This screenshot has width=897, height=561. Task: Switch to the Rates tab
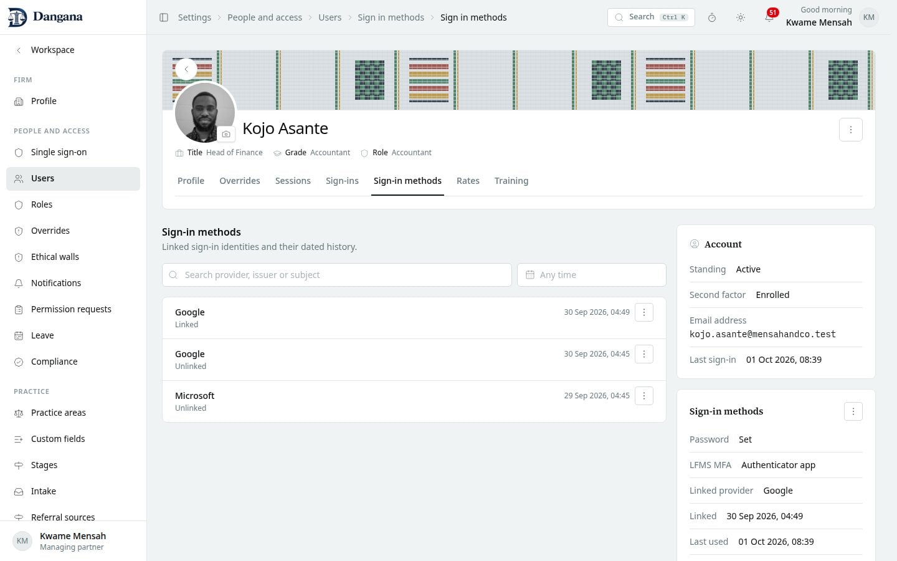point(468,181)
